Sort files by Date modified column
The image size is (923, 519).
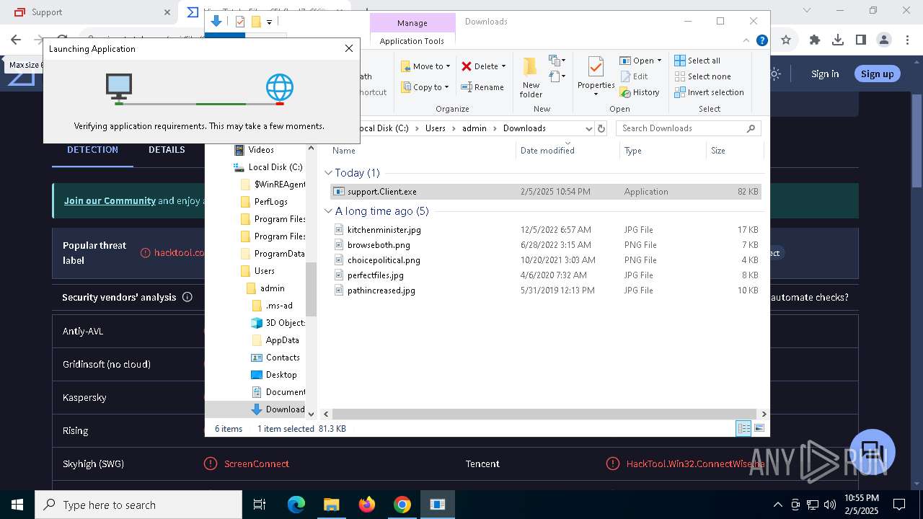(568, 151)
